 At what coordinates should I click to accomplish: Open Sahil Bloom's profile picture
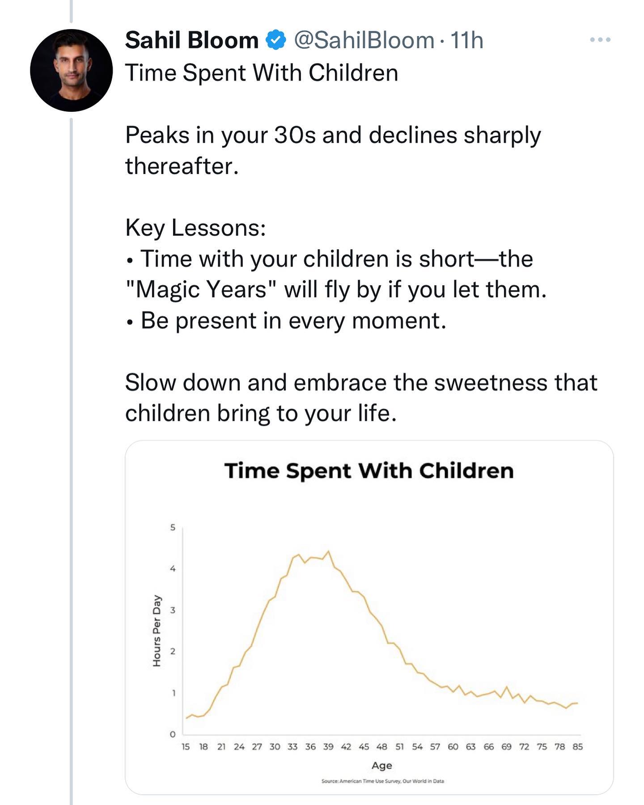[71, 70]
